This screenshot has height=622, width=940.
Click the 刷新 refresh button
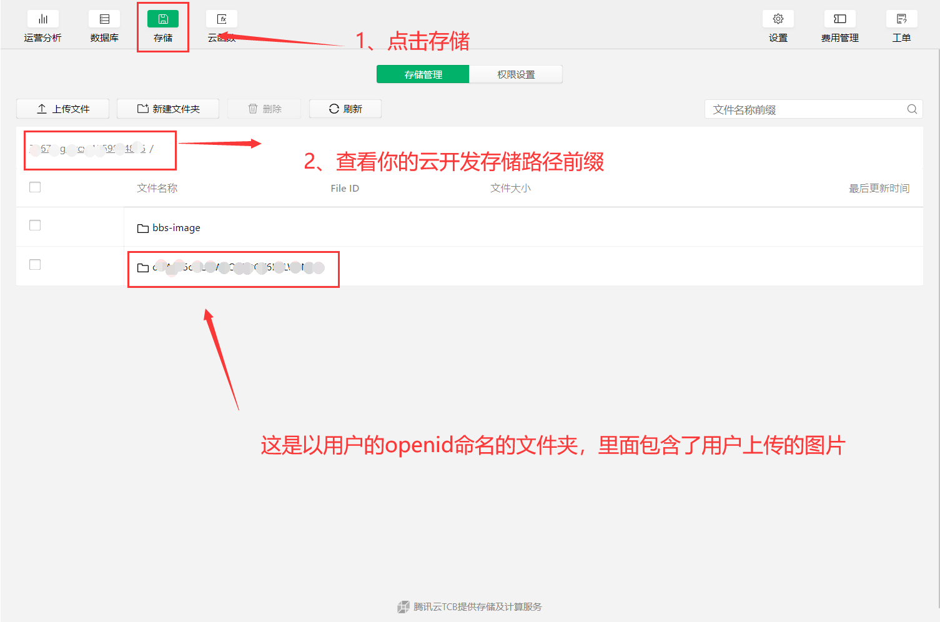pyautogui.click(x=345, y=109)
